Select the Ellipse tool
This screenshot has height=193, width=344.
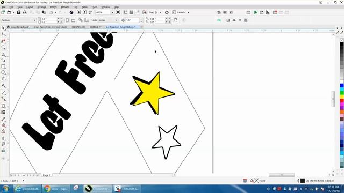3,72
